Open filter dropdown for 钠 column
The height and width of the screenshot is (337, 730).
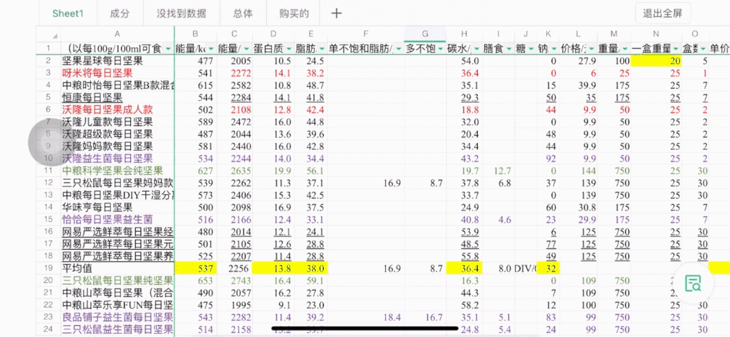[x=554, y=49]
